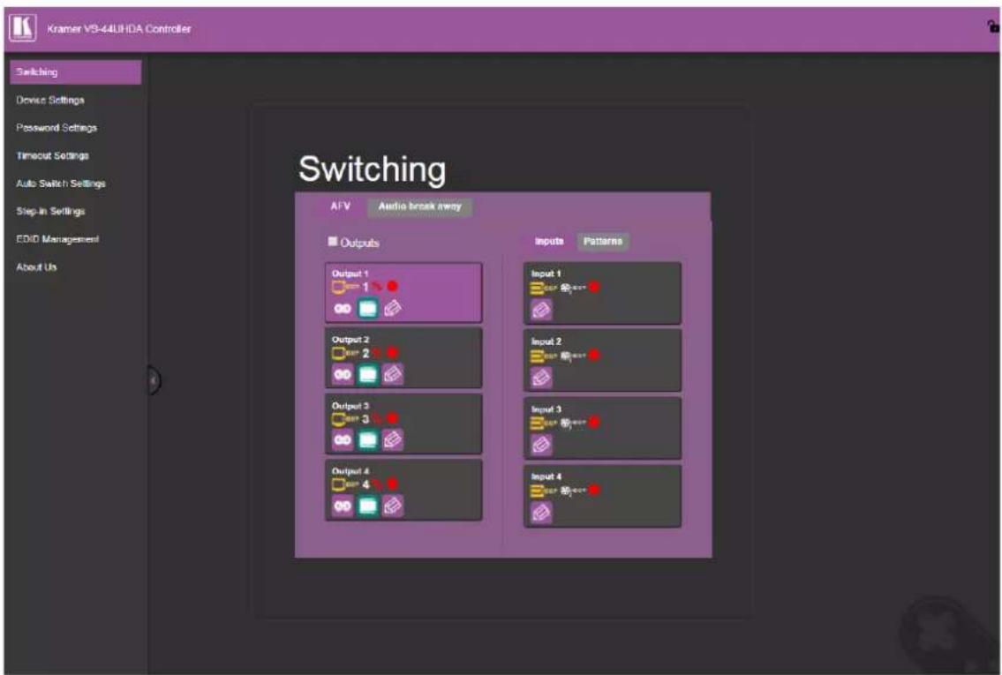Switch to the AFV tab
The height and width of the screenshot is (675, 1002).
(x=341, y=206)
